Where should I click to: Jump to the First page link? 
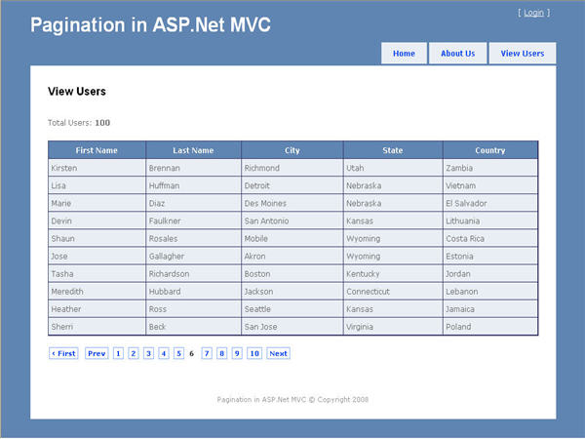click(63, 353)
